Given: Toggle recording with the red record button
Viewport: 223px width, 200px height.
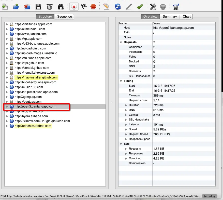Looking at the screenshot, I should tap(74, 7).
